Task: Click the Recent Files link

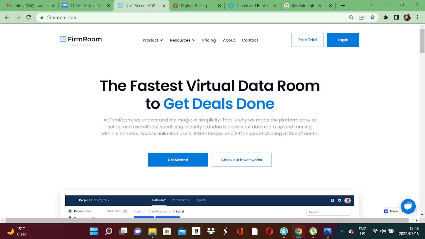Action: pyautogui.click(x=82, y=211)
